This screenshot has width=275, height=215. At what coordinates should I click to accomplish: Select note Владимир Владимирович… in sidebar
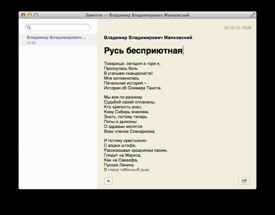(x=58, y=40)
